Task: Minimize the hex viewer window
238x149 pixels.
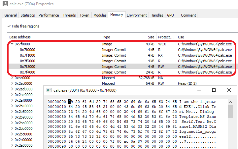Action: coord(199,90)
